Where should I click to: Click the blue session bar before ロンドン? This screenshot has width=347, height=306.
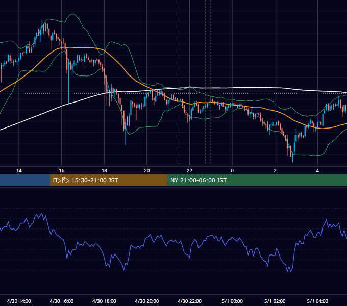click(25, 180)
